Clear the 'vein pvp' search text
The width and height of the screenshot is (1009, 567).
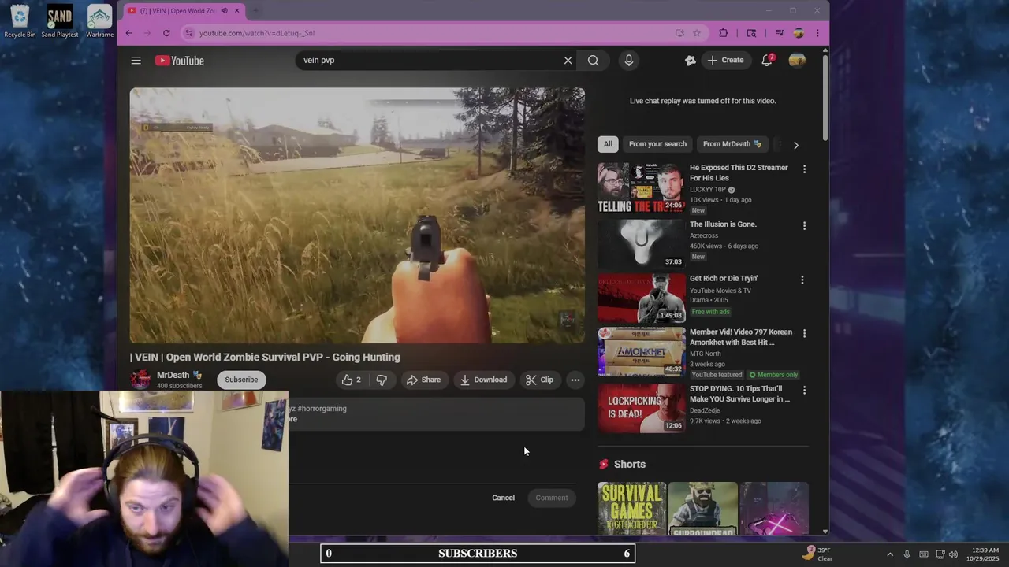tap(568, 61)
